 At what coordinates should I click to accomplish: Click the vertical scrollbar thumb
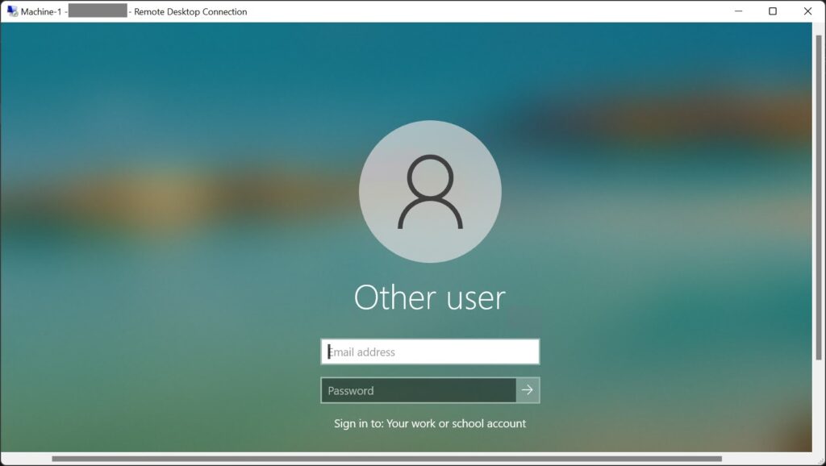click(819, 193)
